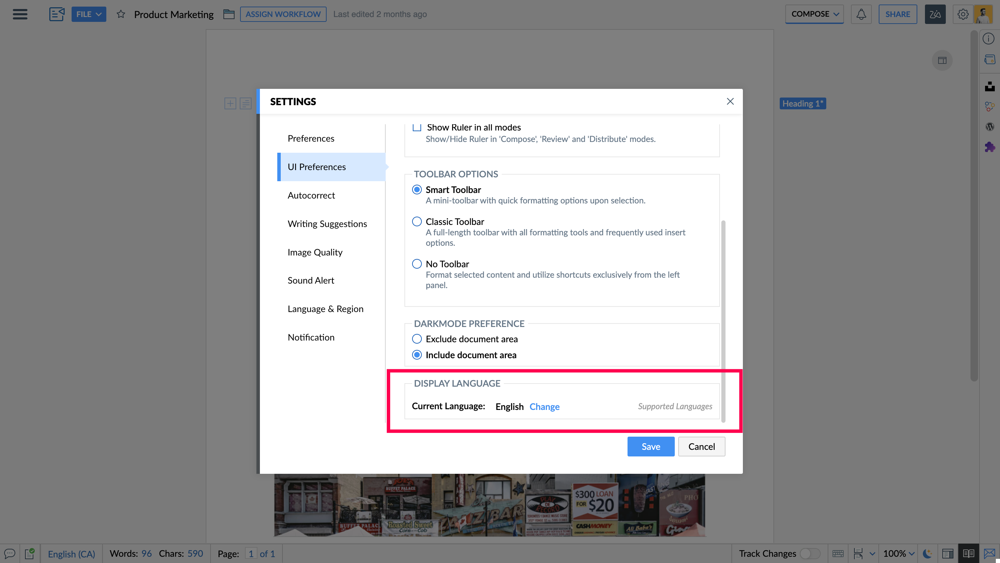Click the paragraph lines icon beside page
The image size is (1000, 563).
pos(246,103)
